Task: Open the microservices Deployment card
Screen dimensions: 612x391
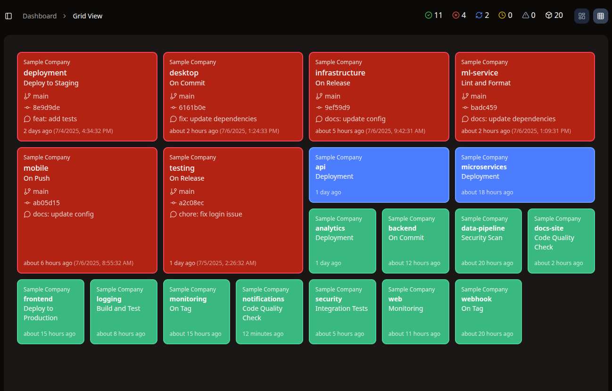Action: click(x=524, y=175)
